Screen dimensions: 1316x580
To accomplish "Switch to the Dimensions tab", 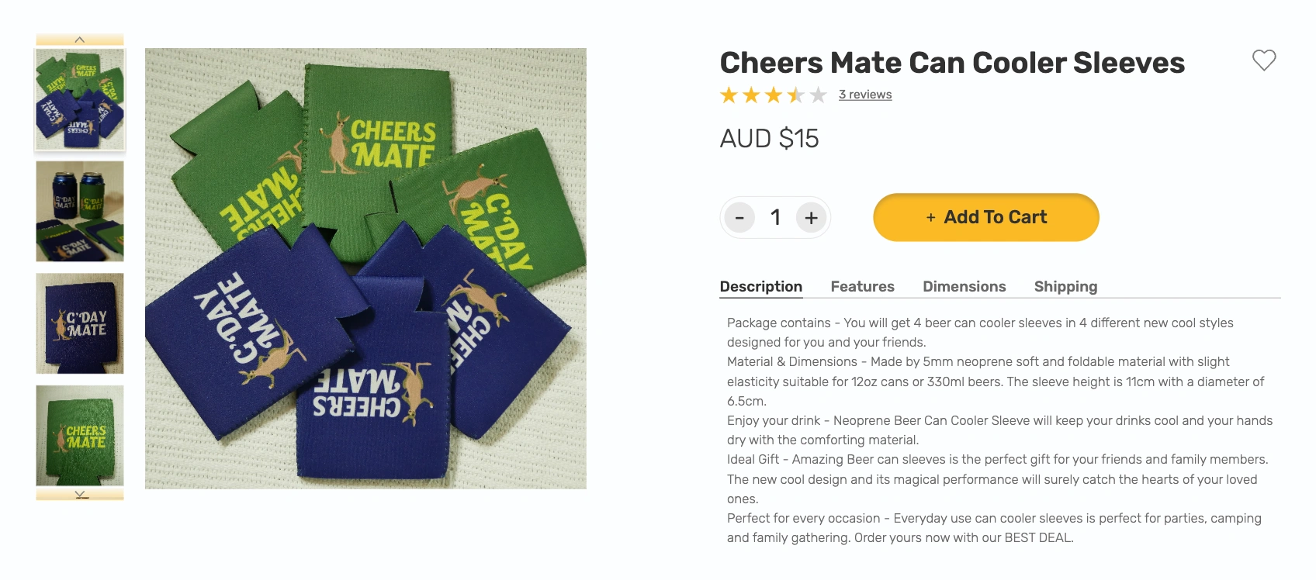I will 964,287.
